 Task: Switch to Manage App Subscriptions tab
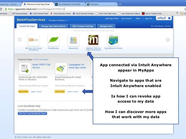53,26
